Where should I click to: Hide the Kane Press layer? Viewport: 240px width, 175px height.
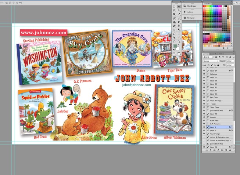coord(204,120)
